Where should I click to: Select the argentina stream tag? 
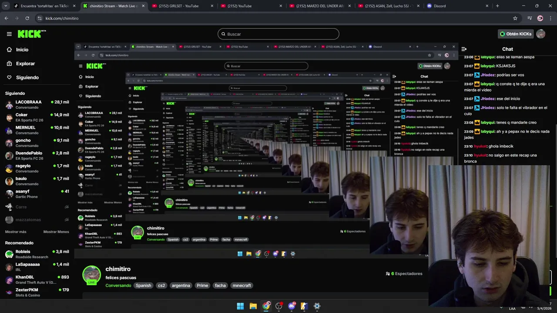coord(181,286)
